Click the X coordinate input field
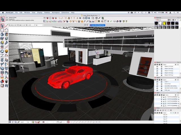Screen dimensions: 181x135 tap(14, 25)
